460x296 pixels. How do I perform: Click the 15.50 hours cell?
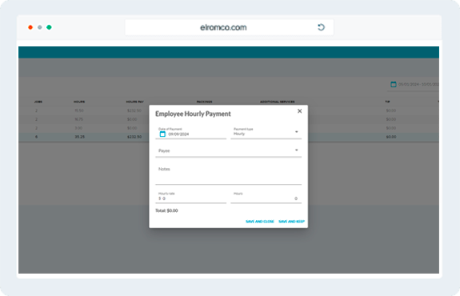[x=79, y=110]
